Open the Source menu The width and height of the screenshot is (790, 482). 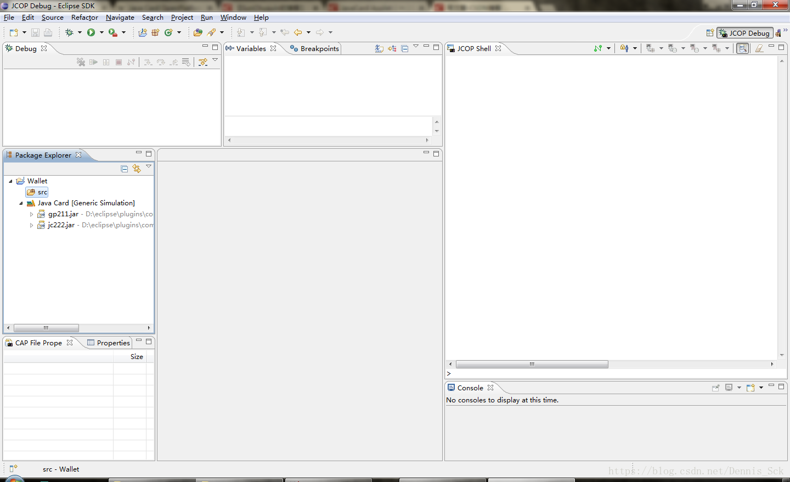click(53, 18)
